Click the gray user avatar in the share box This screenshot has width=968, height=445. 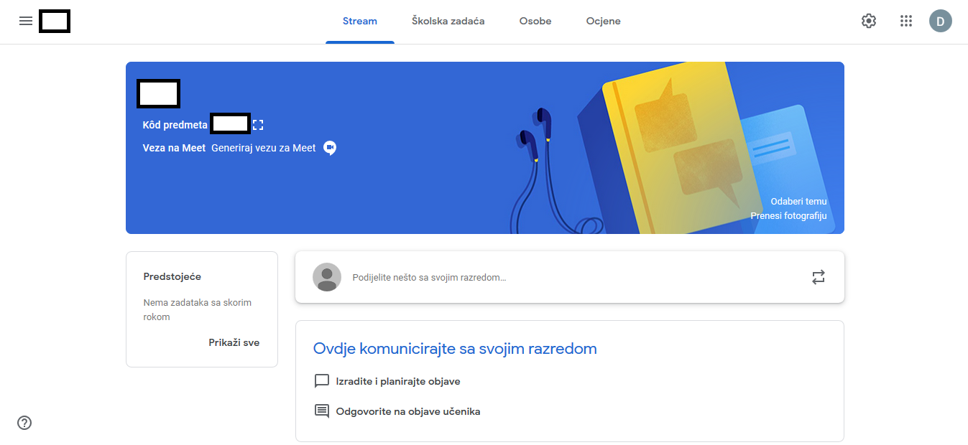(327, 277)
